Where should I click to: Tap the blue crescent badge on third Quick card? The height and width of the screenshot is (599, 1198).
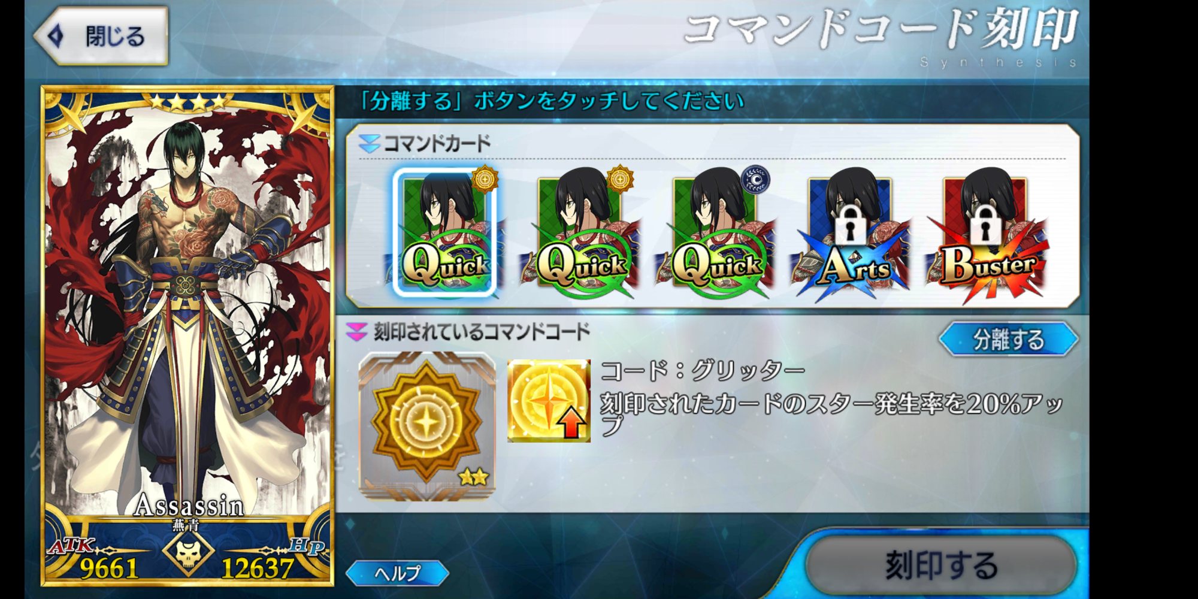756,180
